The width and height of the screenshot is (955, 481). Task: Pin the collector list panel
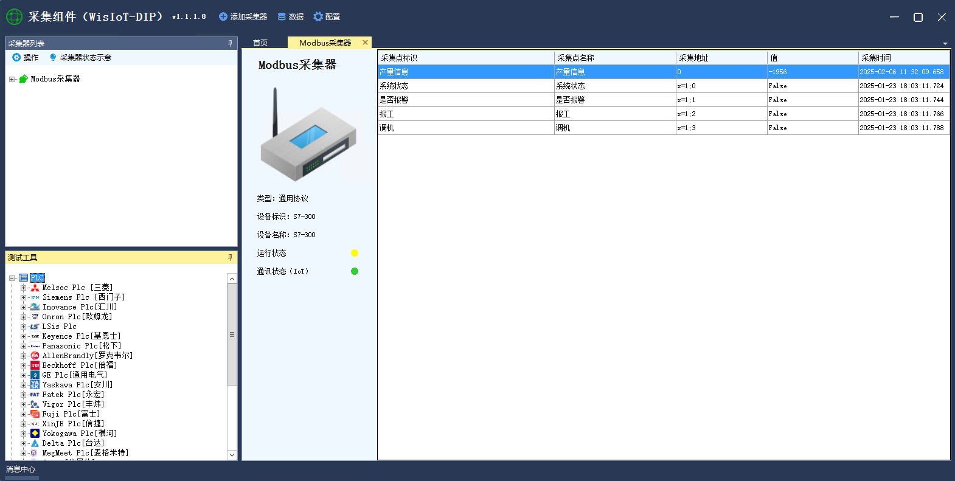point(230,43)
